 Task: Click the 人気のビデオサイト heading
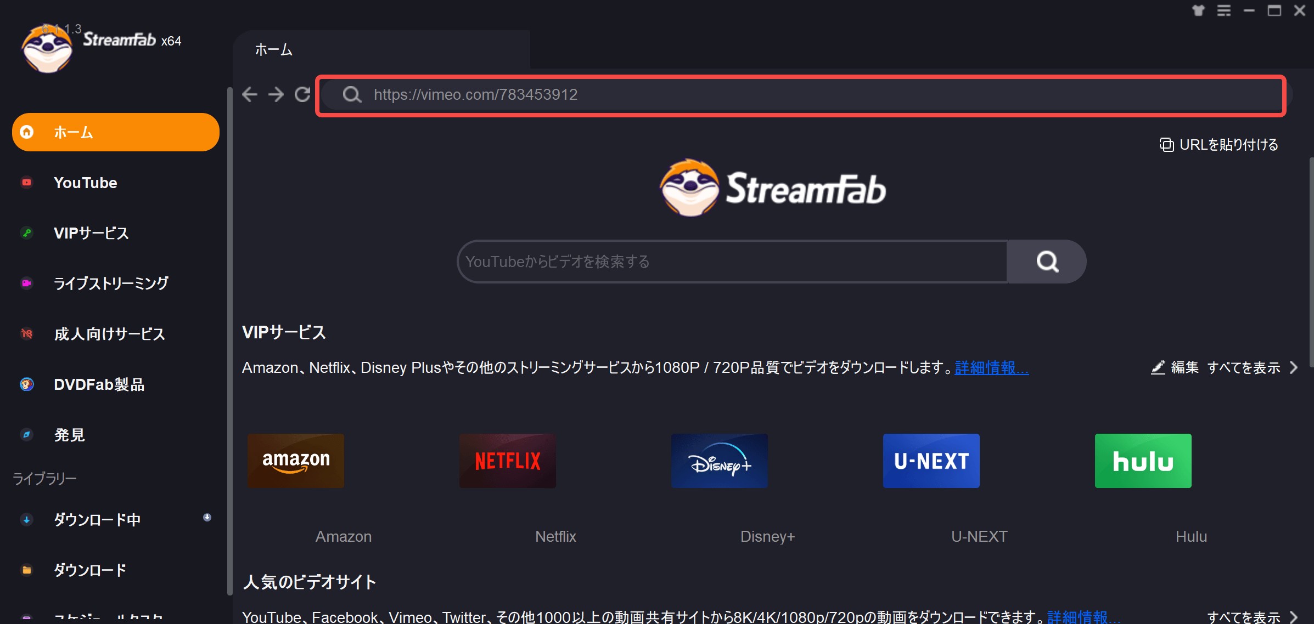point(310,582)
